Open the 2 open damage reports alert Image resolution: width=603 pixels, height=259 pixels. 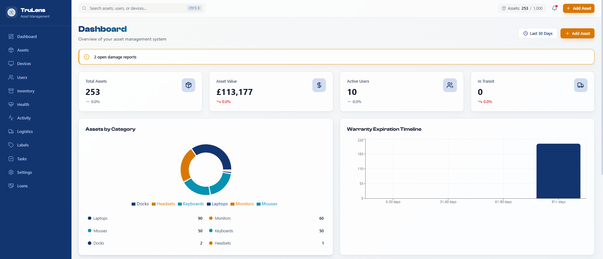[336, 57]
